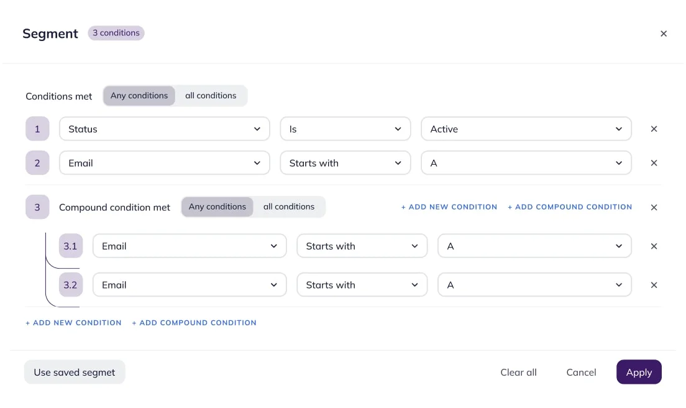The height and width of the screenshot is (408, 686).
Task: Click the condition number 1 badge
Action: coord(37,129)
